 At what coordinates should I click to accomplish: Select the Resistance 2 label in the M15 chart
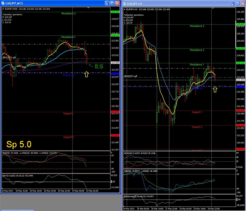68,13
